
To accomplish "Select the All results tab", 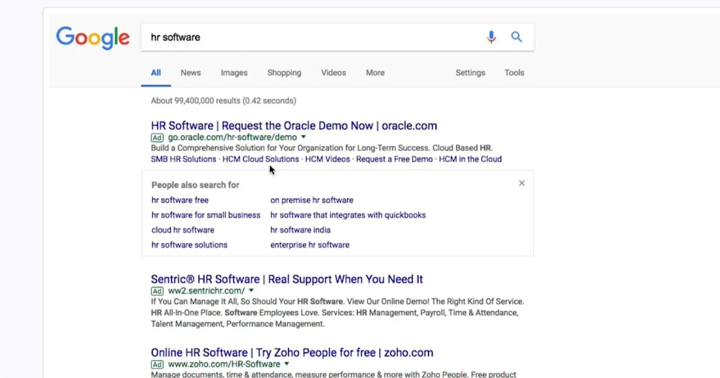I will click(156, 73).
